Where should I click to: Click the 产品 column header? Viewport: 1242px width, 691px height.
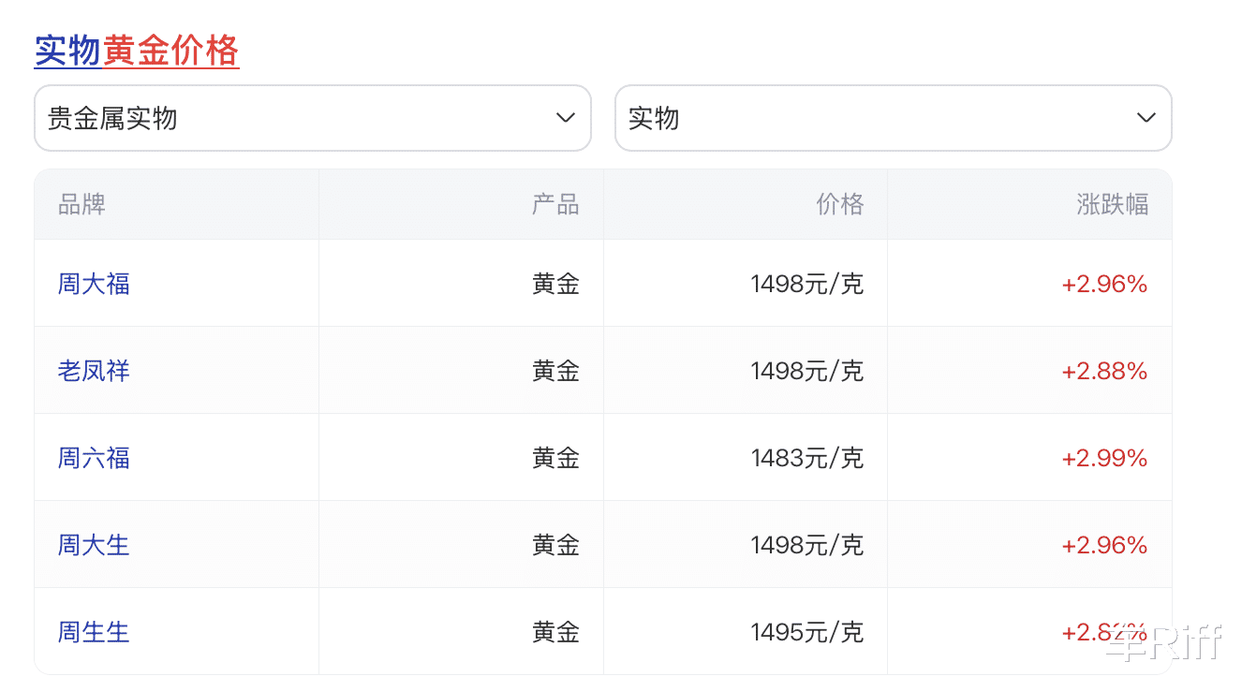pos(555,204)
